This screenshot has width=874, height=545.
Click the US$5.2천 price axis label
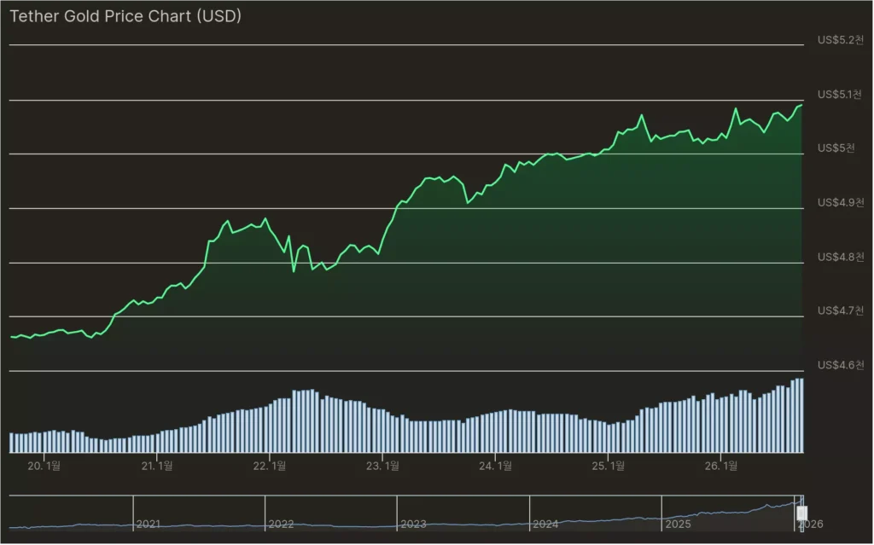coord(840,39)
